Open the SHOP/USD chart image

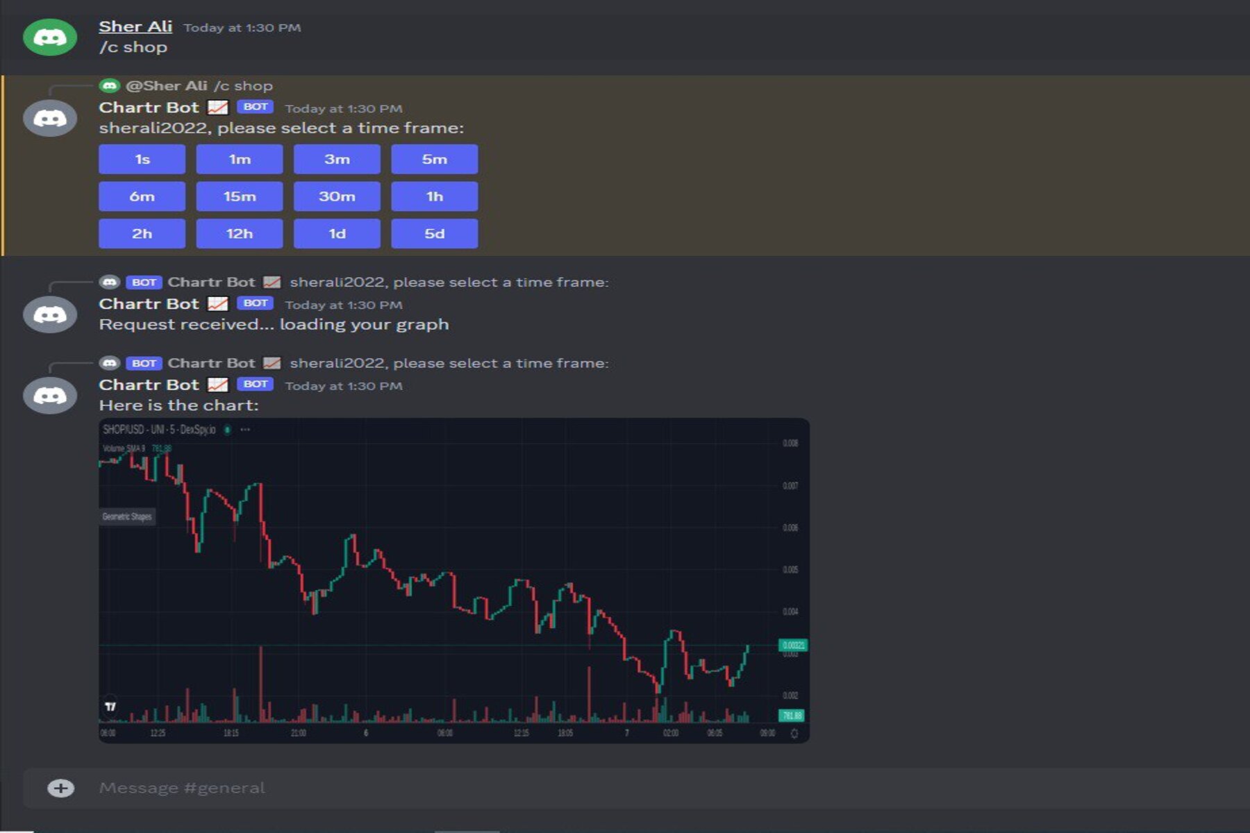click(x=454, y=580)
